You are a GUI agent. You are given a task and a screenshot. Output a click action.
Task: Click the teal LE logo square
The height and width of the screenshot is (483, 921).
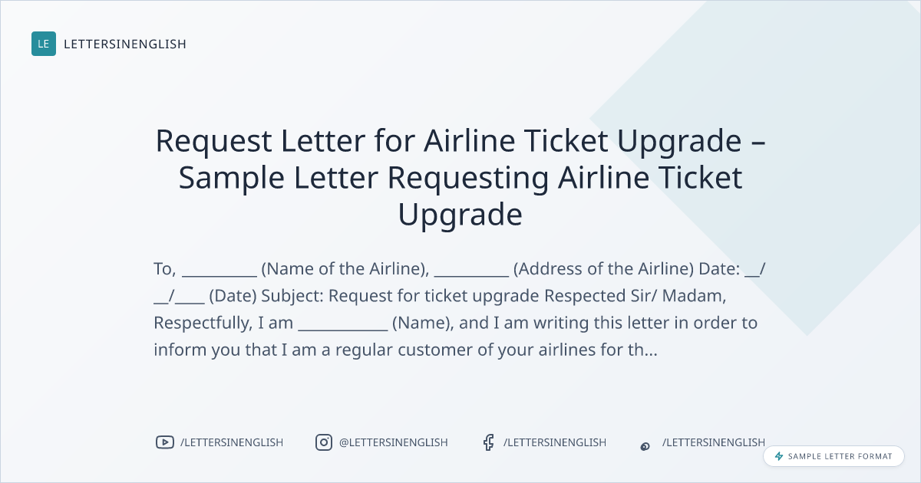pos(44,44)
